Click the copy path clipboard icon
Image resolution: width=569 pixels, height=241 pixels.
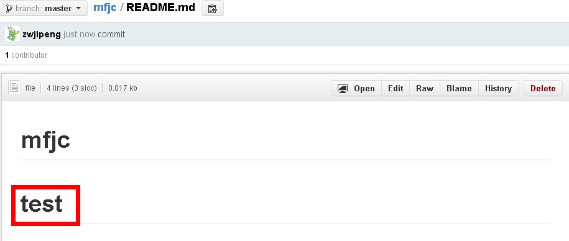(212, 8)
